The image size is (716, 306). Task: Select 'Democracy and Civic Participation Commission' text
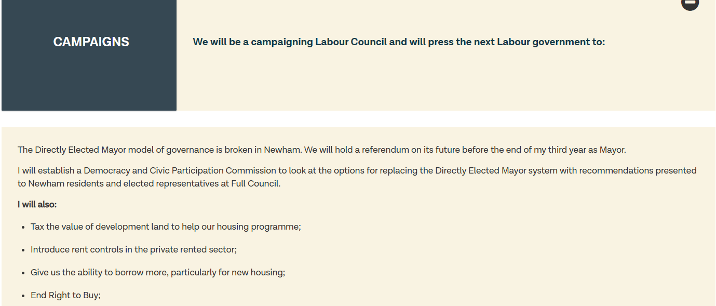pos(180,170)
